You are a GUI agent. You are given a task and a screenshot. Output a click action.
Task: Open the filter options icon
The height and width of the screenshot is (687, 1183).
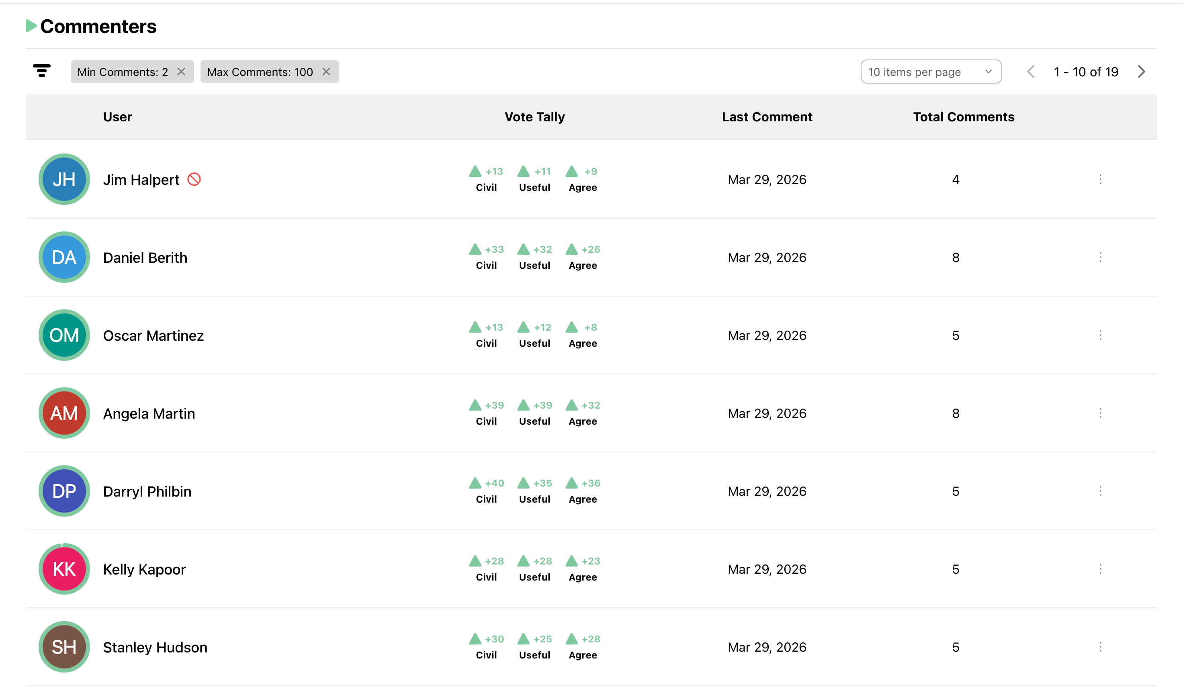click(x=42, y=72)
